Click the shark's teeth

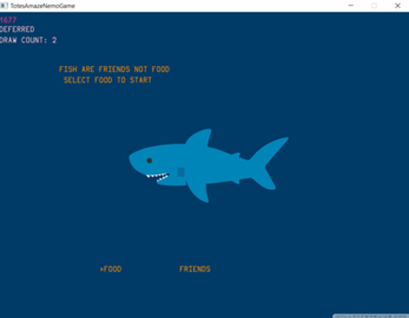158,177
